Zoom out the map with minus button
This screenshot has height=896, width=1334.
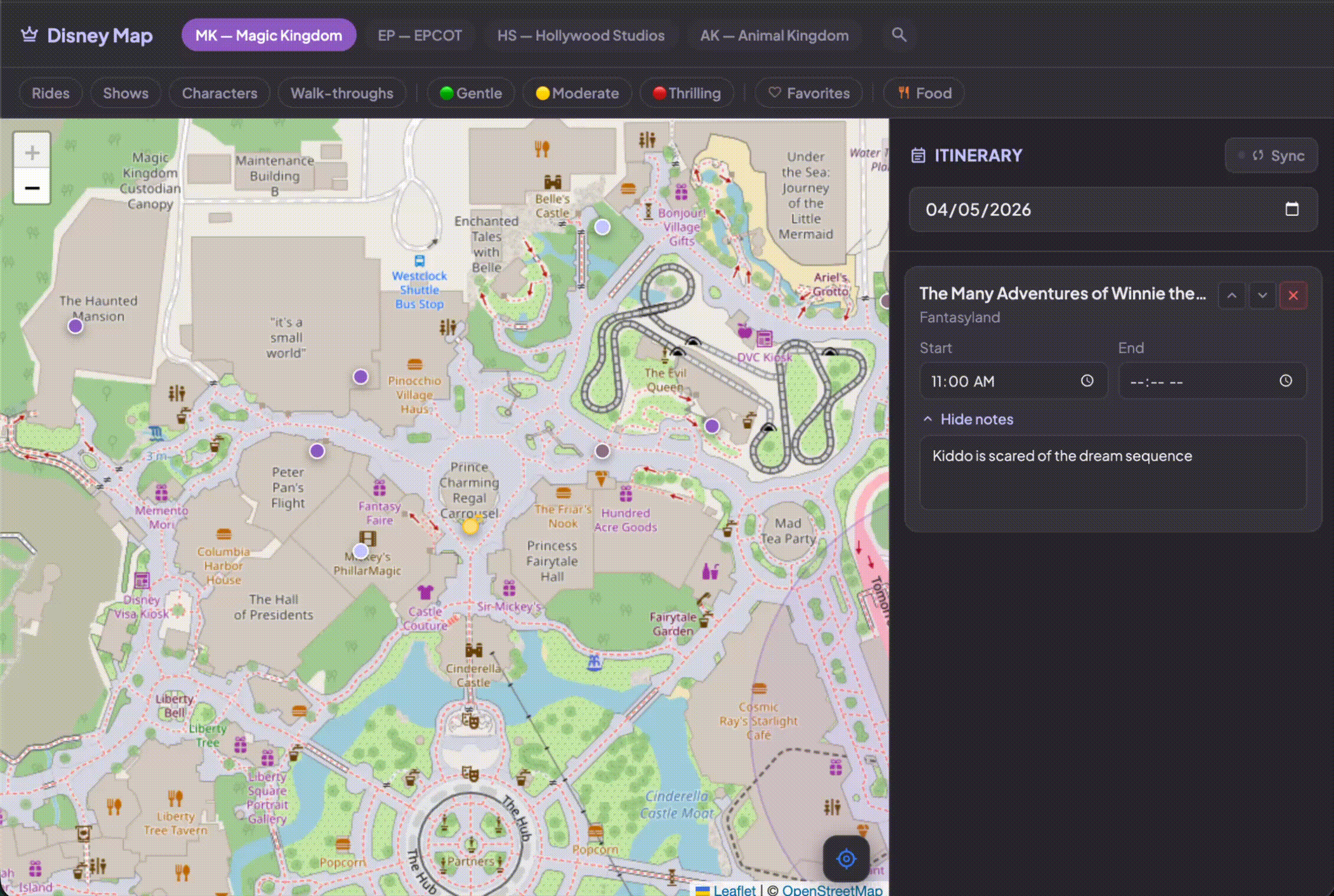pos(32,188)
